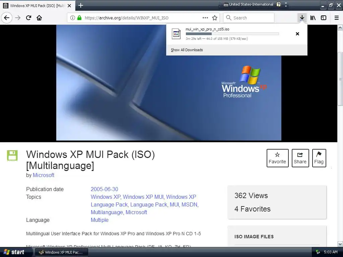Screen dimensions: 343x257
Task: Bookmark this page with the star icon
Action: (x=215, y=18)
